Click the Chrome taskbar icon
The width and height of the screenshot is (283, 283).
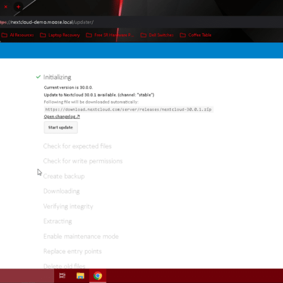click(x=98, y=276)
